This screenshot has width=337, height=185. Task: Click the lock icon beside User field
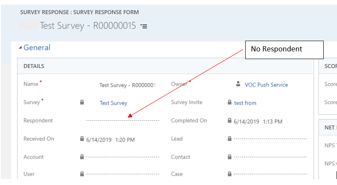[x=82, y=174]
